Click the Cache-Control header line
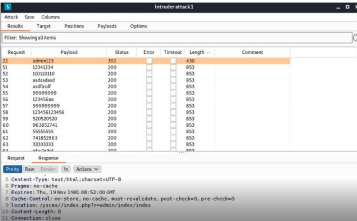357x221 pixels. click(123, 199)
